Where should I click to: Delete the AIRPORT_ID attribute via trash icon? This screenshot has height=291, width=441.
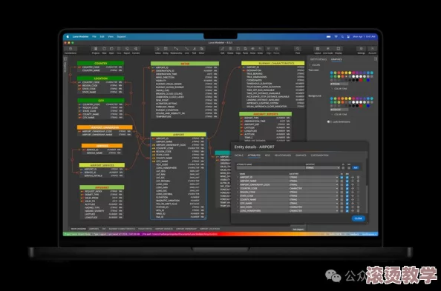[x=358, y=178]
